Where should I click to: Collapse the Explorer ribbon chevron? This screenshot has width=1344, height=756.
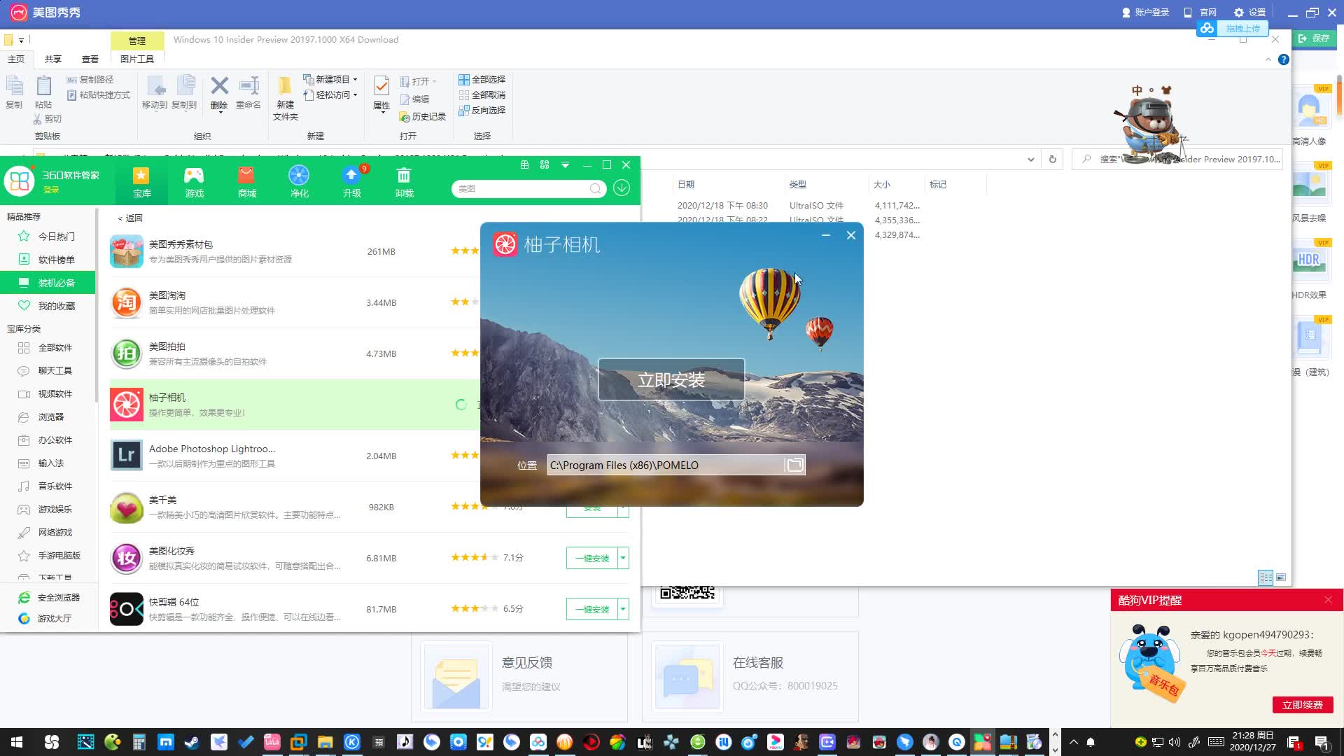pyautogui.click(x=1268, y=59)
